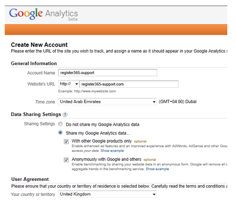Click the Example URL hint text
The image size is (236, 205).
point(87,91)
